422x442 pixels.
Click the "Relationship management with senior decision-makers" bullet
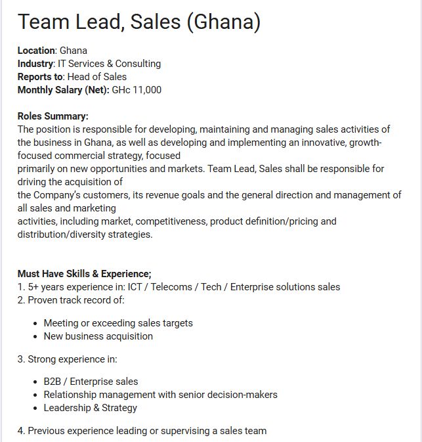point(160,395)
